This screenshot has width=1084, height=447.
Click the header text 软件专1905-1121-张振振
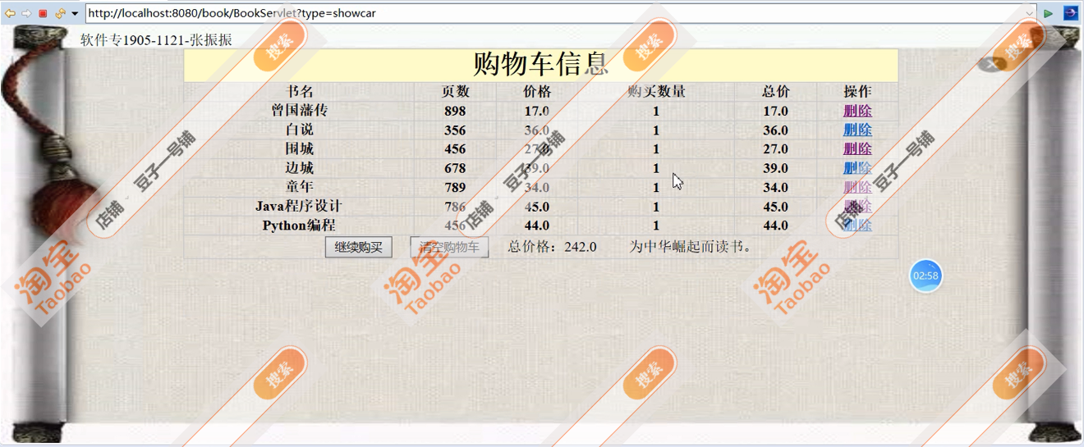[x=156, y=40]
